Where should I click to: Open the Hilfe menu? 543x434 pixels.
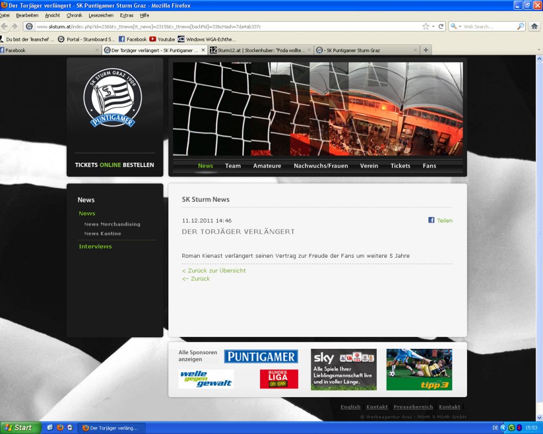(144, 15)
